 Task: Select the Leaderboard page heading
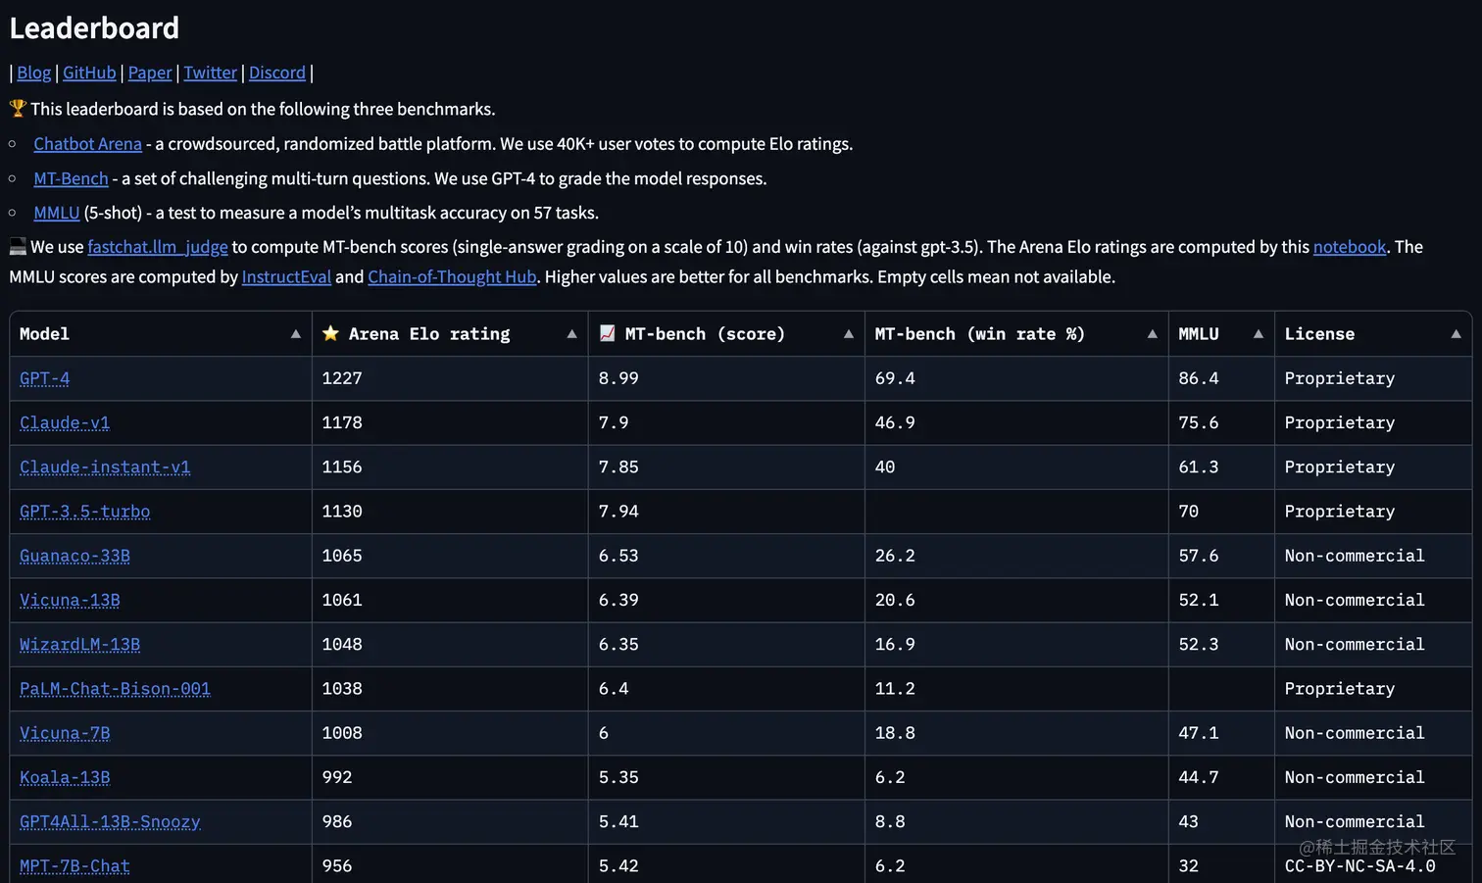point(94,28)
